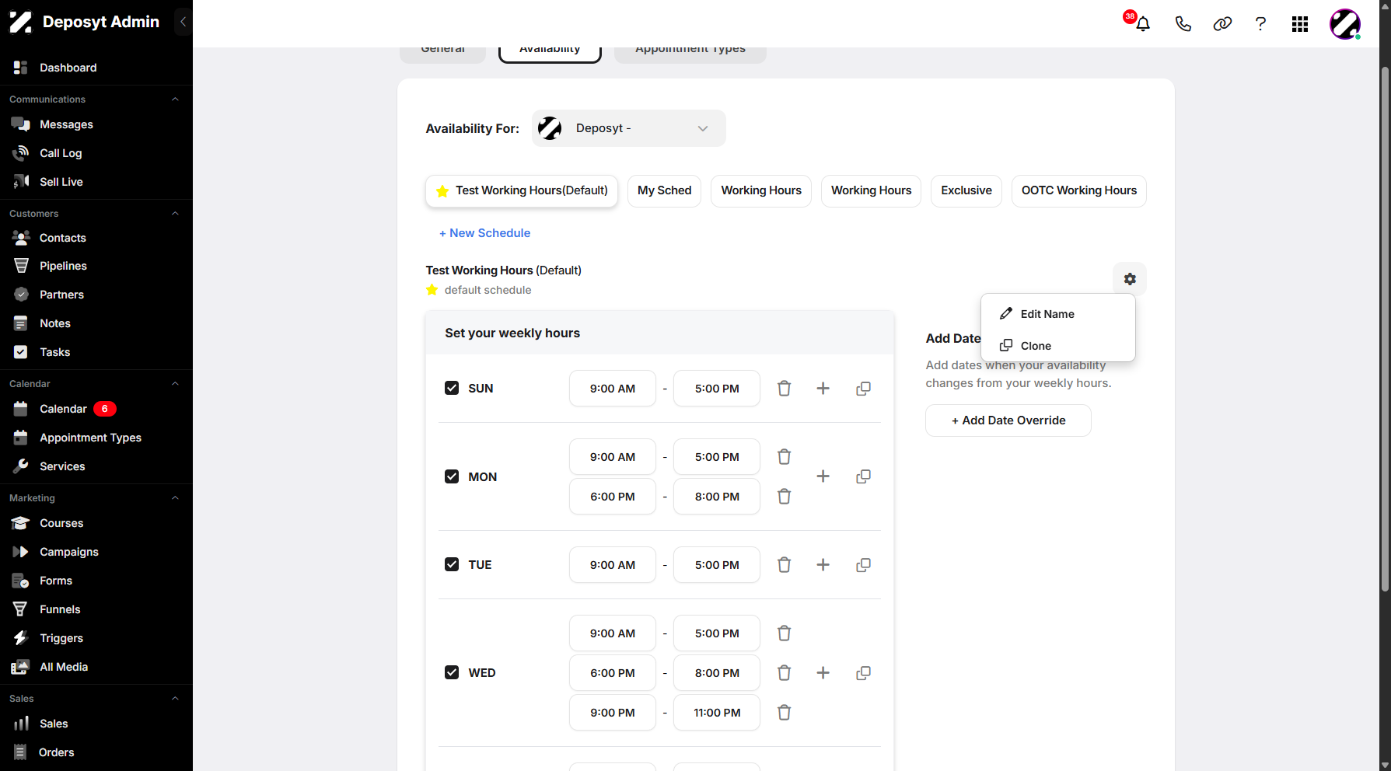
Task: Switch to the OOTC Working Hours tab
Action: (1079, 191)
